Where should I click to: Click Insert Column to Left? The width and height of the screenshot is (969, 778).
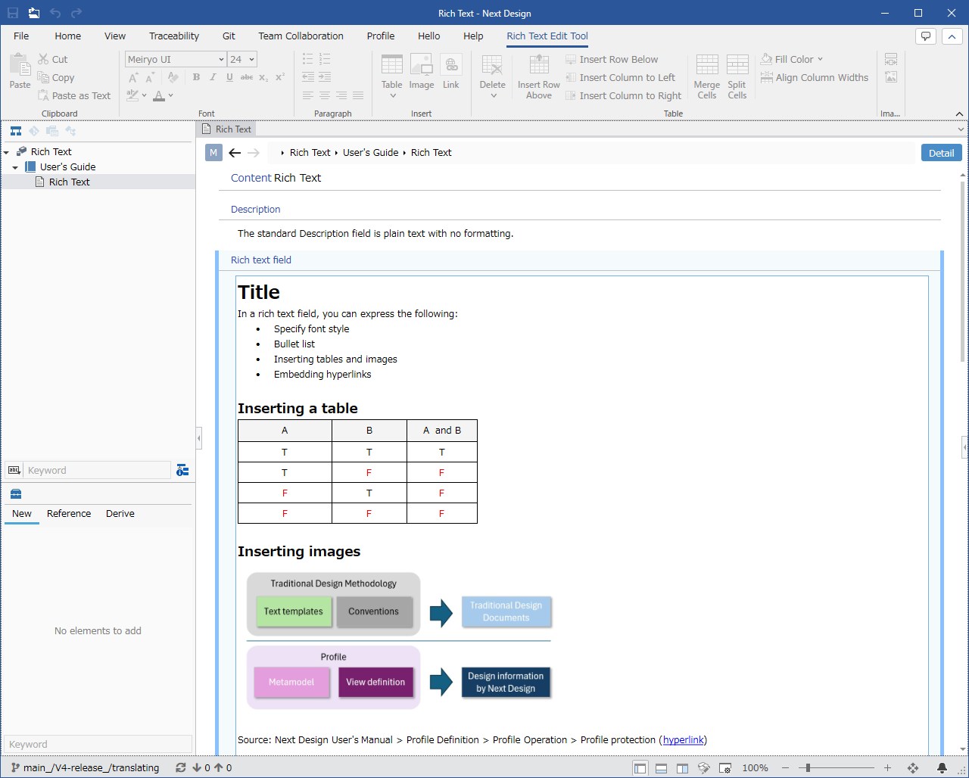pos(620,77)
